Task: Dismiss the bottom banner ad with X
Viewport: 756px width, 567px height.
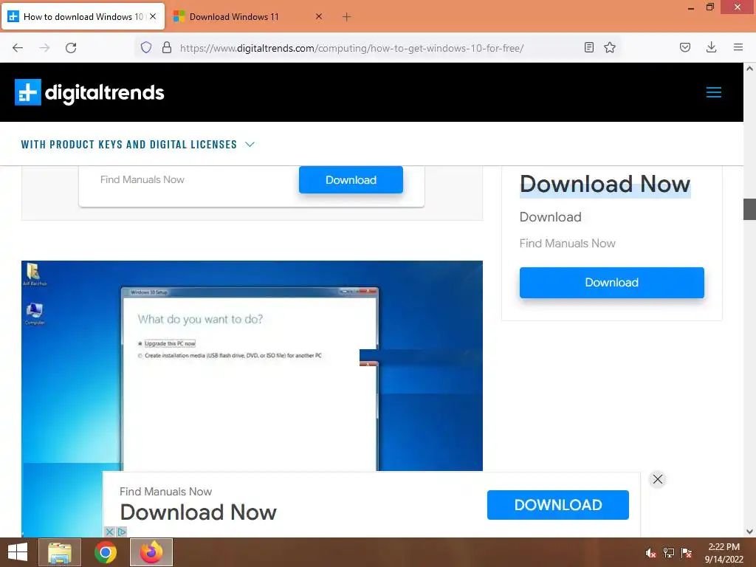Action: pos(658,479)
